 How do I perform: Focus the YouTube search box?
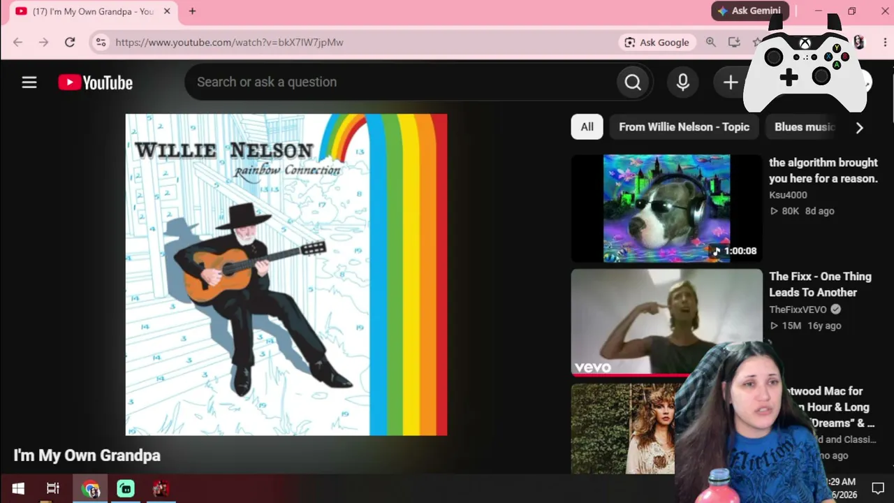click(400, 82)
